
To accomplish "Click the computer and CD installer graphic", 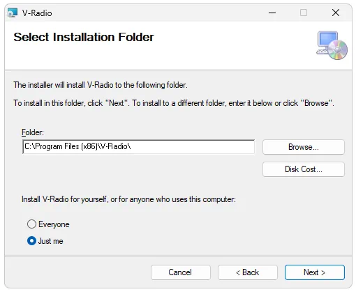I will pyautogui.click(x=332, y=45).
